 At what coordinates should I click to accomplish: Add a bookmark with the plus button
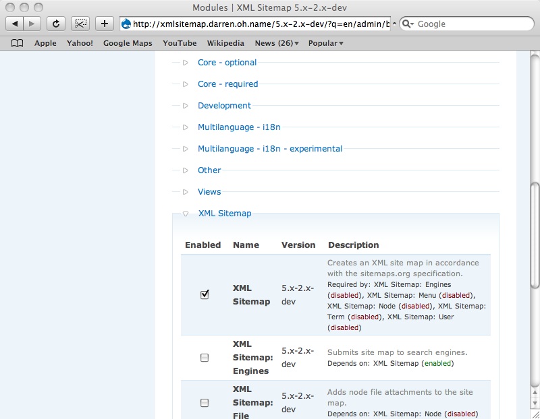coord(104,24)
